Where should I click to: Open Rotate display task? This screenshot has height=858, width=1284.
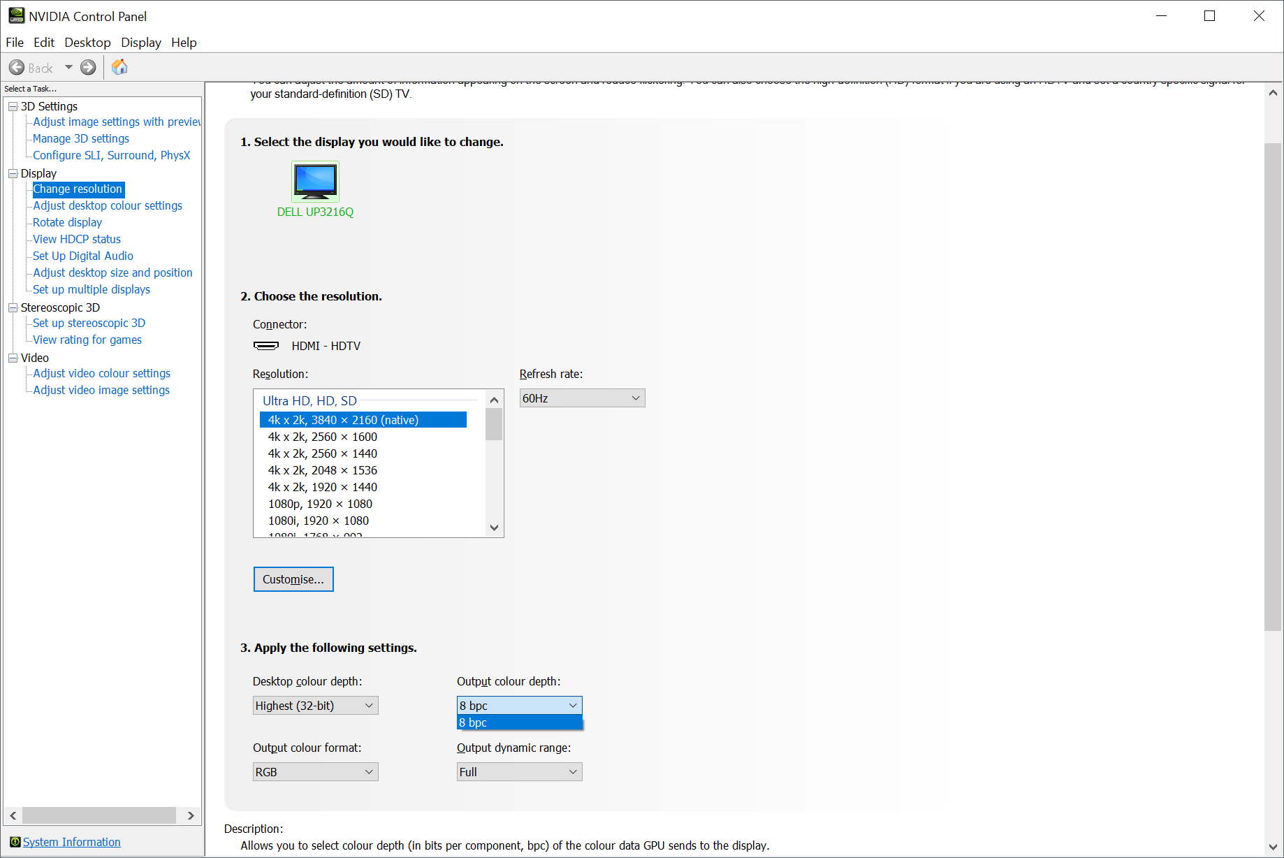[67, 222]
